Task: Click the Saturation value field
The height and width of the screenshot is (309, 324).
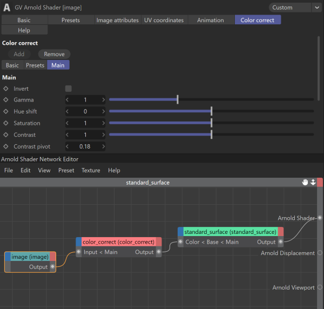Action: click(x=85, y=123)
